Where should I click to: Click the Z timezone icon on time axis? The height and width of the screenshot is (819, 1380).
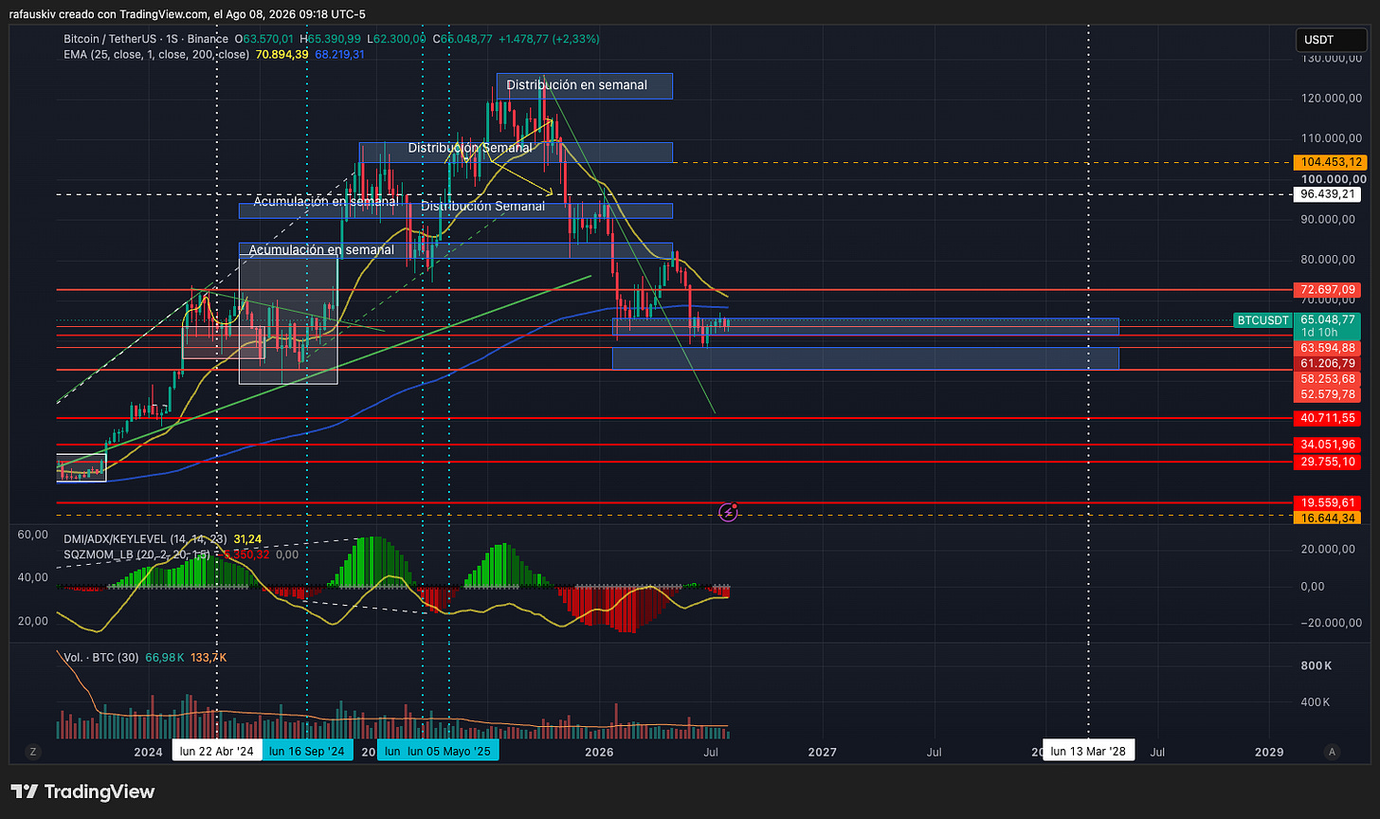pyautogui.click(x=32, y=752)
